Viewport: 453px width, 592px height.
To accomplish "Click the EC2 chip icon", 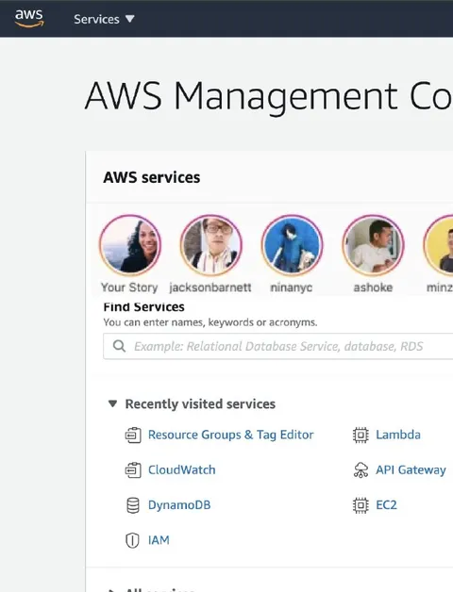I will 361,505.
